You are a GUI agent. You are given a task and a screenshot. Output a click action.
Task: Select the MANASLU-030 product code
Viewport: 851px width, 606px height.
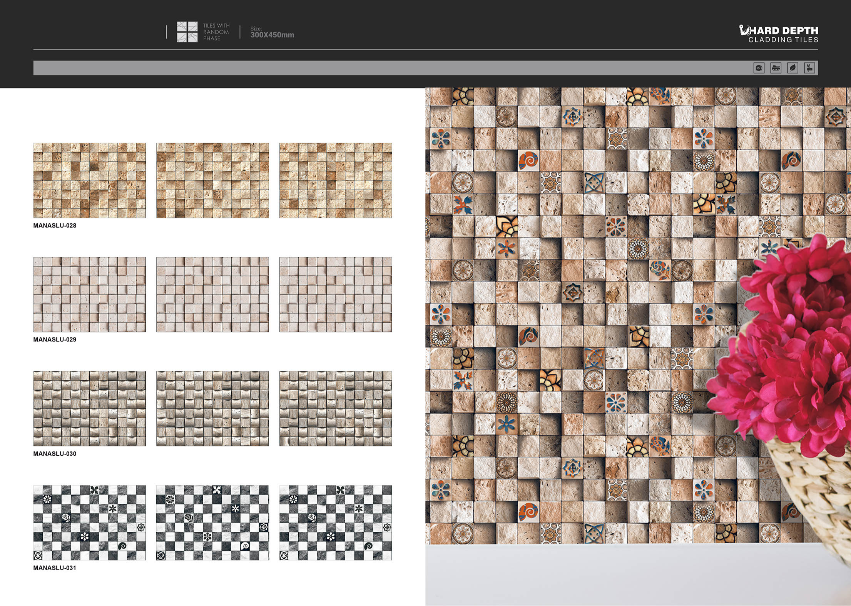[55, 454]
